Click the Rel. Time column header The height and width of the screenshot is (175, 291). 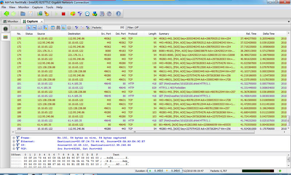click(251, 34)
